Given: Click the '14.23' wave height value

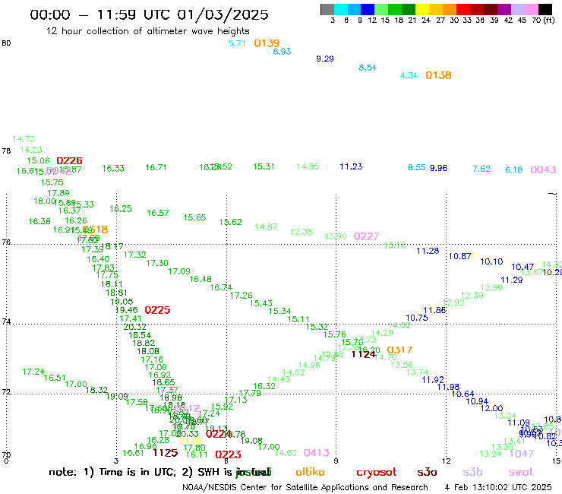Looking at the screenshot, I should tap(31, 150).
